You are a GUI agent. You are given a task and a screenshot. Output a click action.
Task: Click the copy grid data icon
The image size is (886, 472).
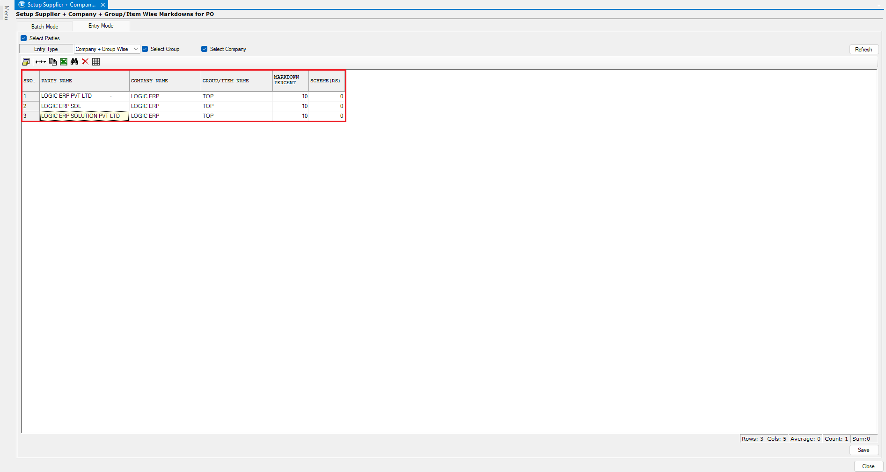53,62
